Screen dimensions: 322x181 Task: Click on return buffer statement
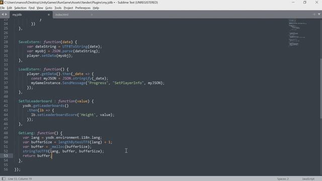tap(37, 155)
